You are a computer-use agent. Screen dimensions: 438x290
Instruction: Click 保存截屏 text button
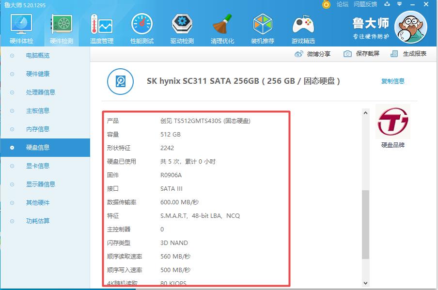368,54
